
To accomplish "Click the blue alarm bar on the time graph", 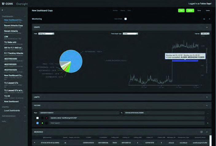I will point(185,61).
